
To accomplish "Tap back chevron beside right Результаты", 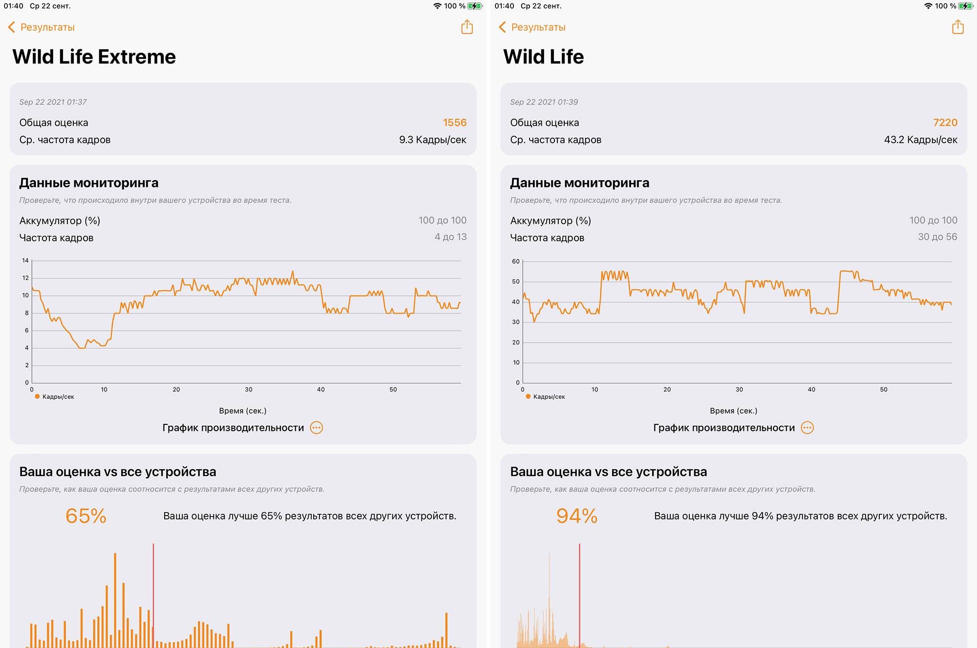I will coord(503,27).
